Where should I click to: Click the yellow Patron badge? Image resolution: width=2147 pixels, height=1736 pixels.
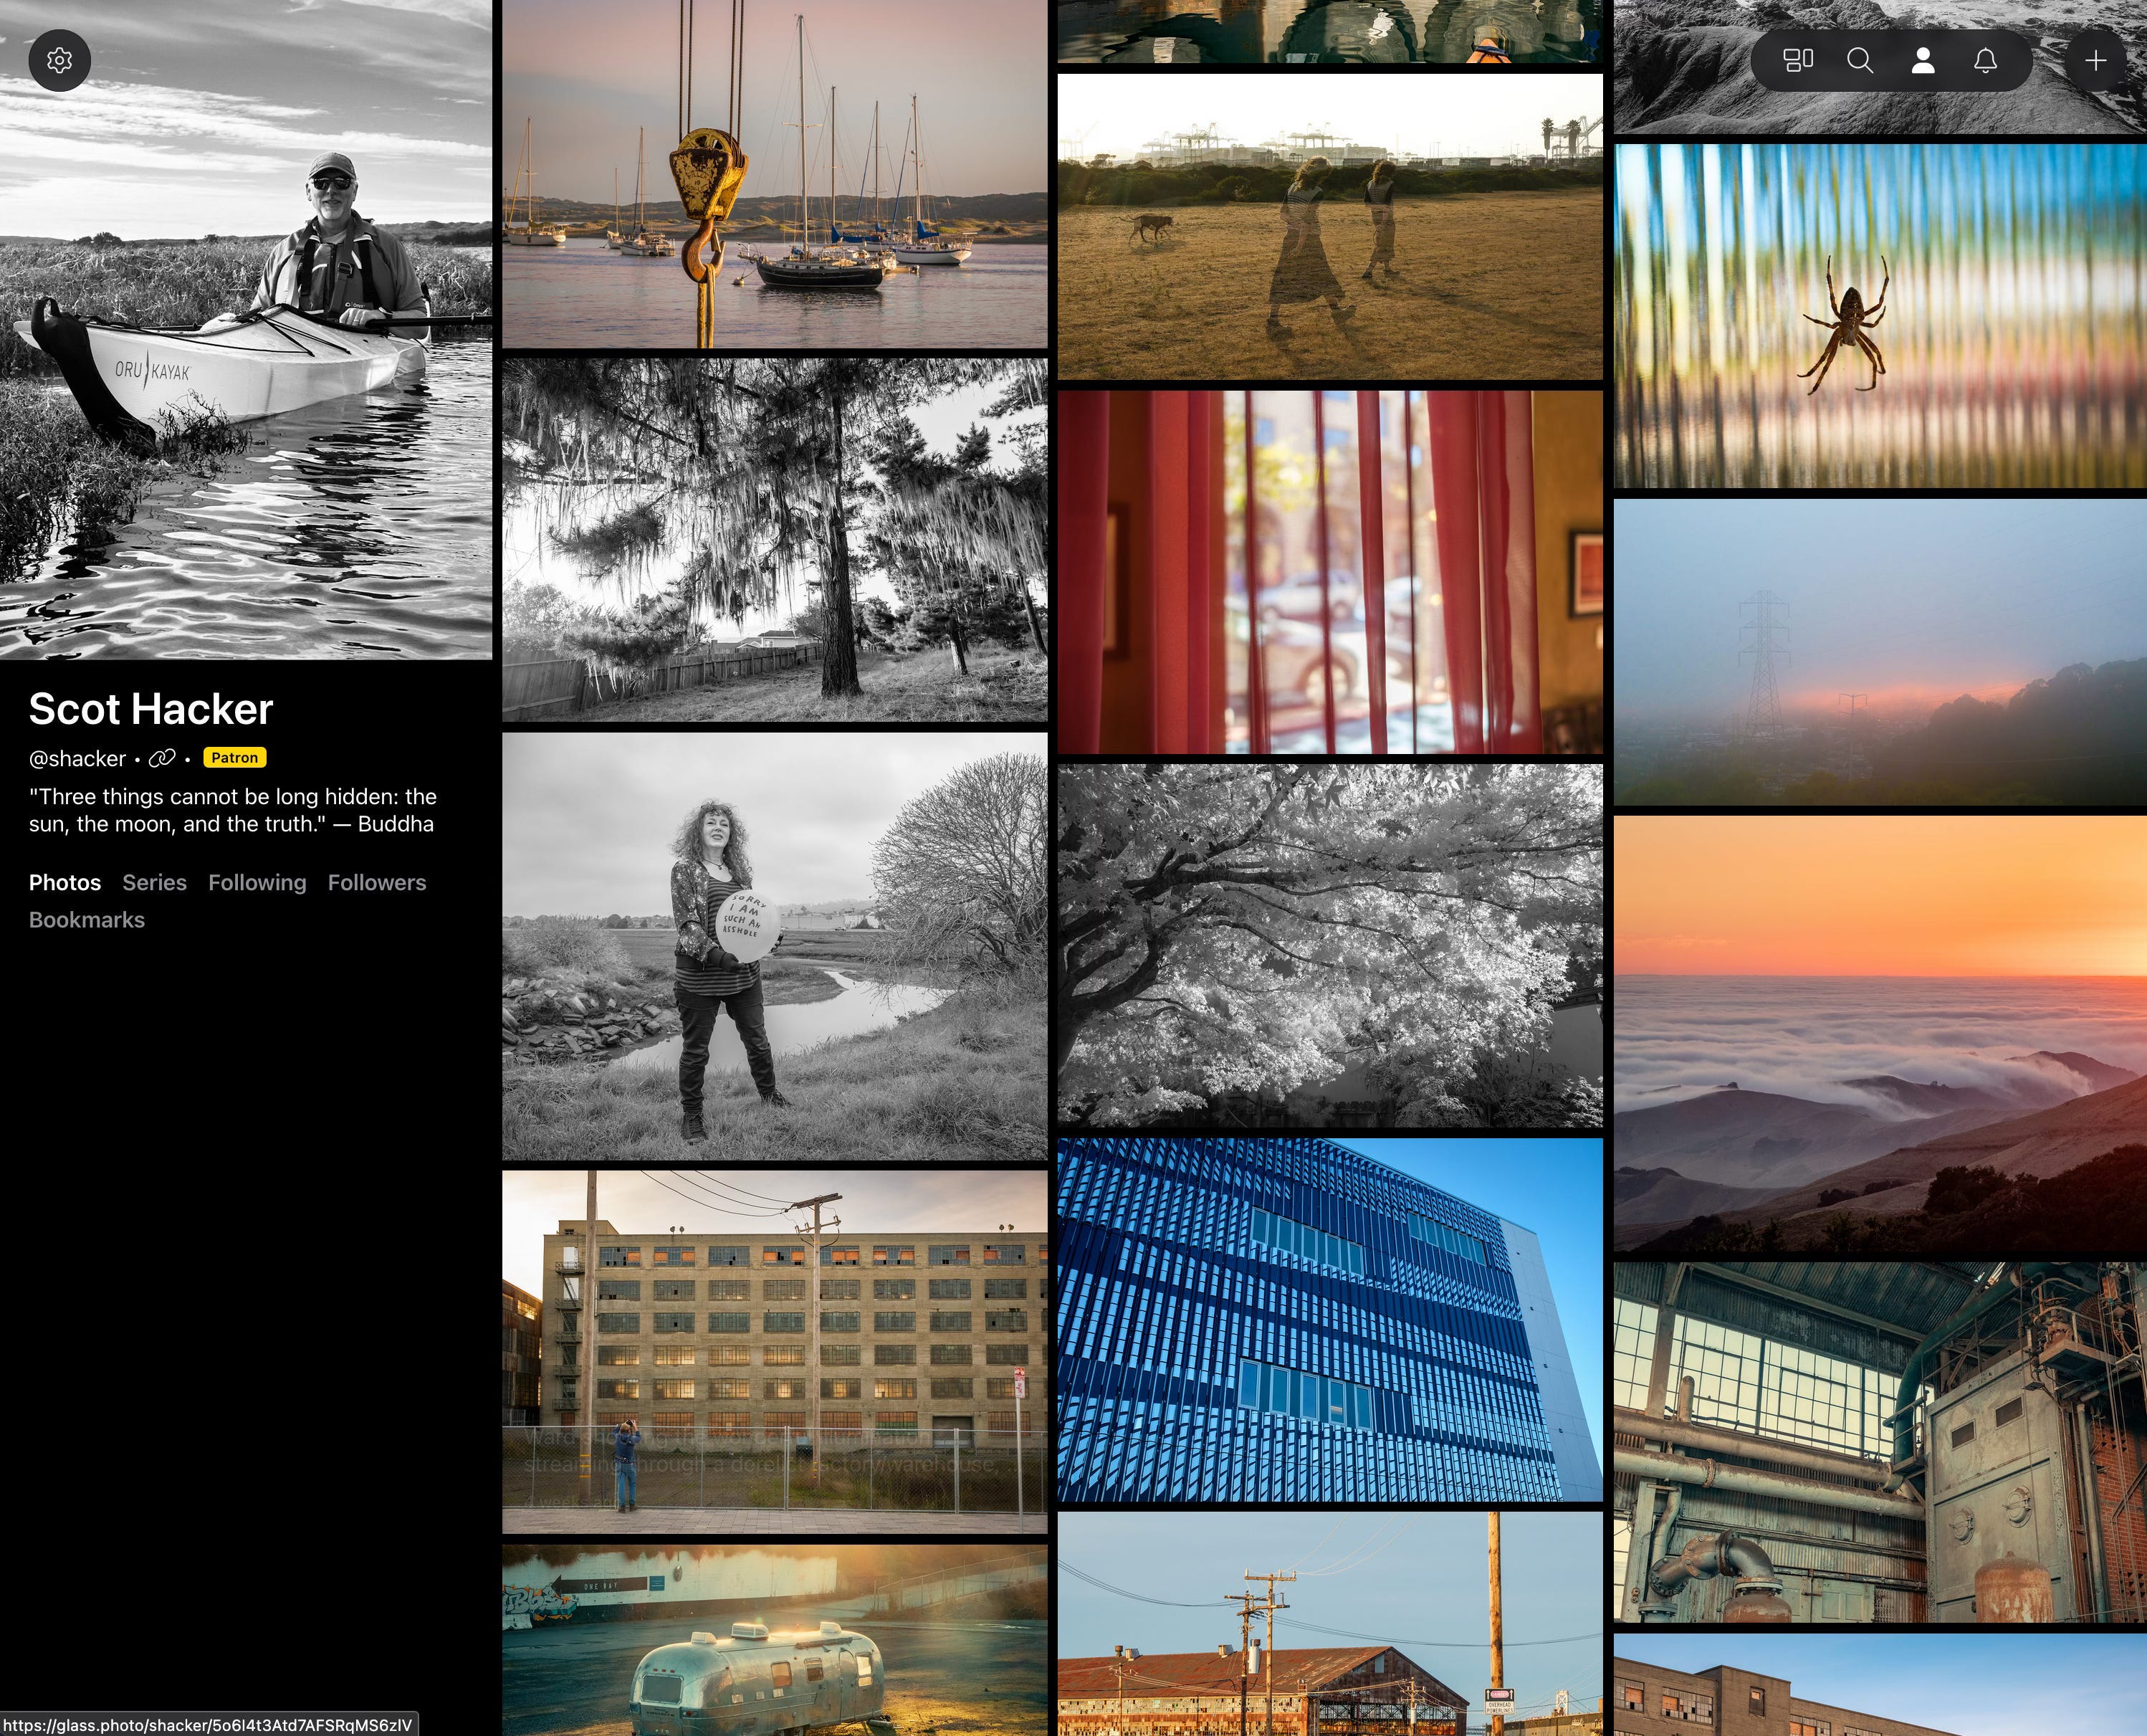point(235,758)
